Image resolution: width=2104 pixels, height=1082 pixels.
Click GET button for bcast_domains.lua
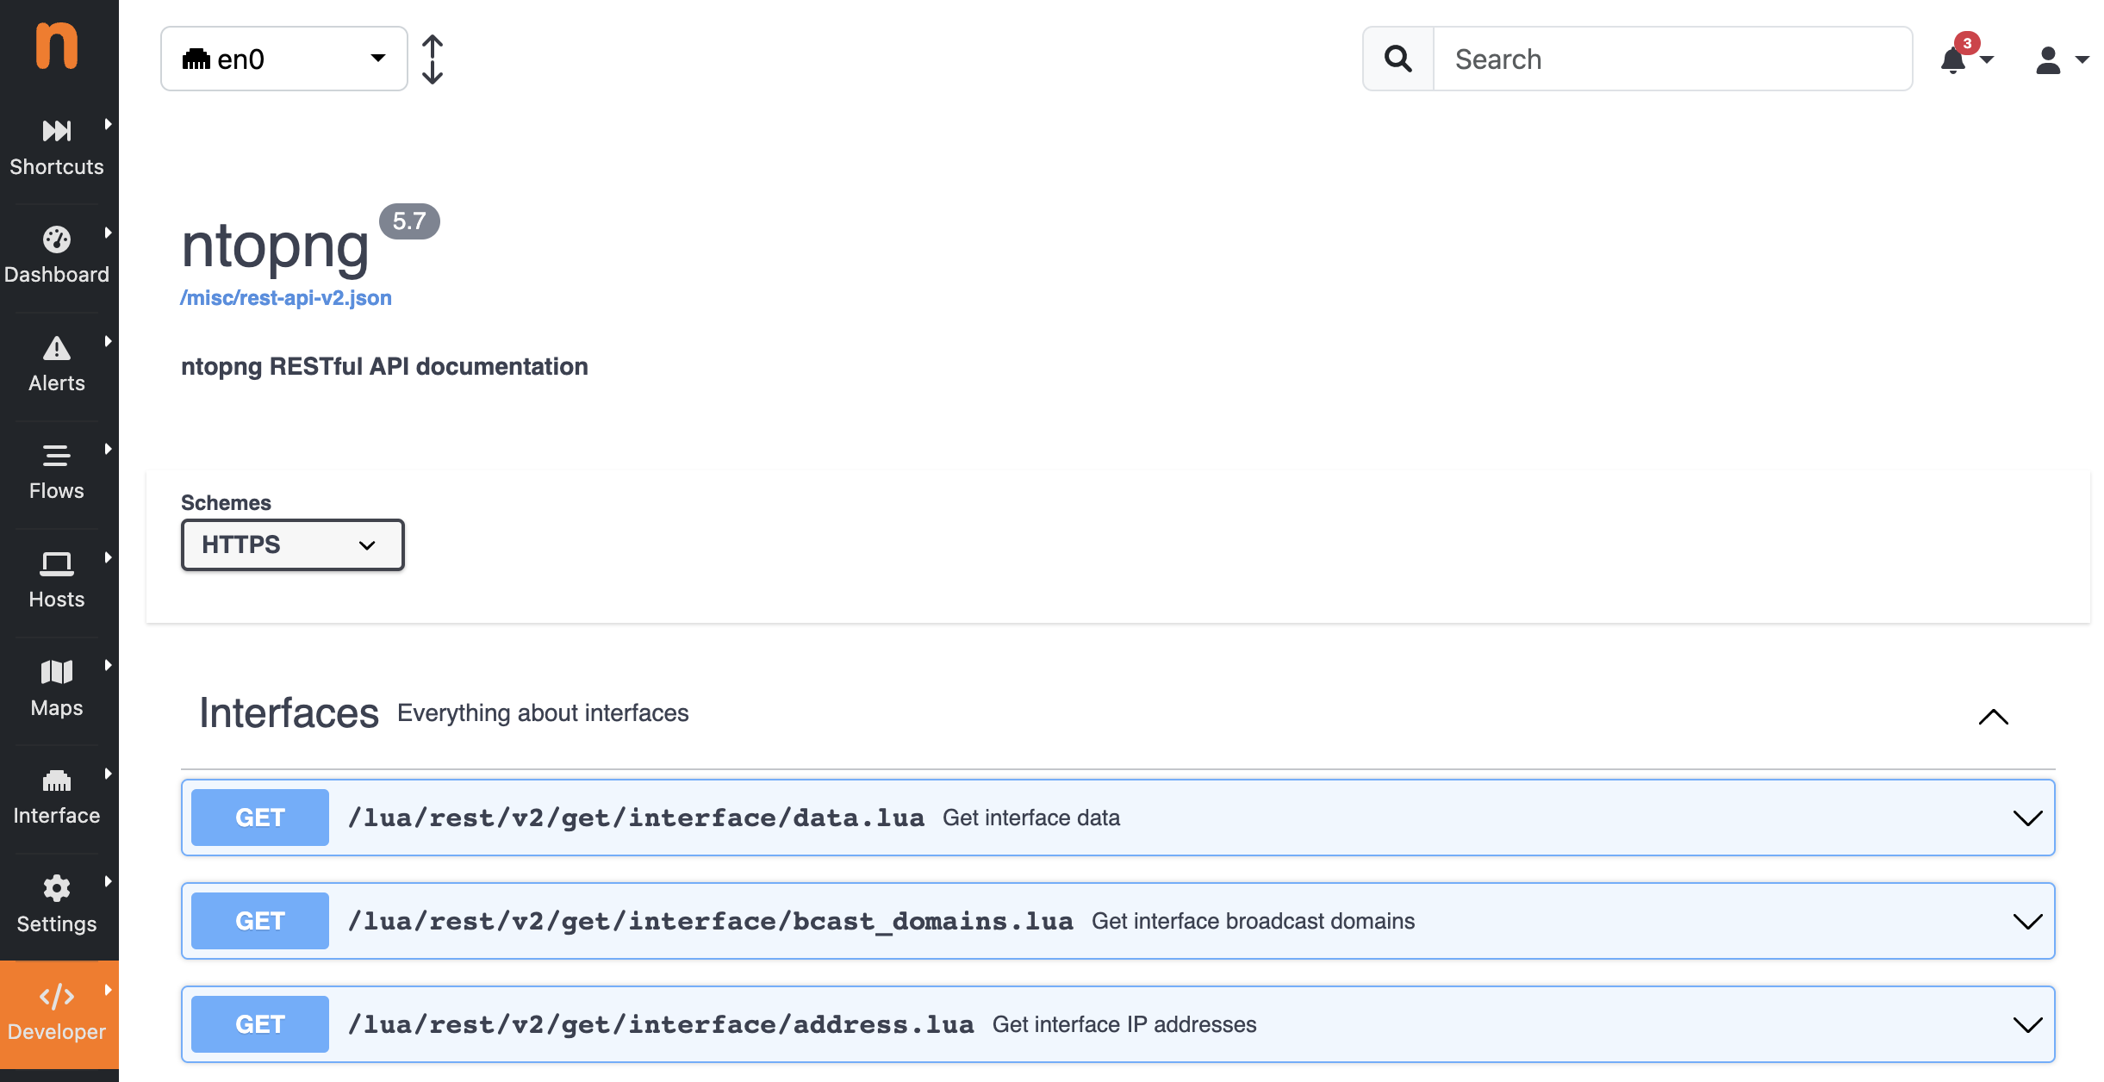click(260, 921)
